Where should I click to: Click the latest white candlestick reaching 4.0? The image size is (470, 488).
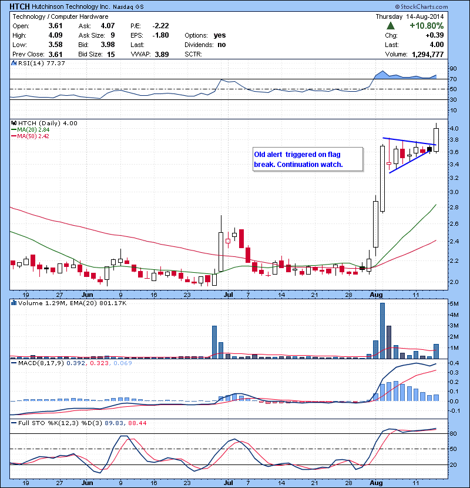click(x=436, y=140)
